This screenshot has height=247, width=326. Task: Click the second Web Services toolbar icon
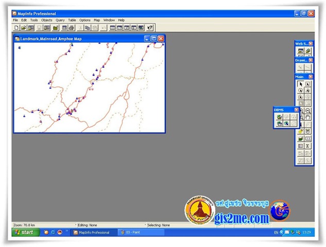click(307, 51)
